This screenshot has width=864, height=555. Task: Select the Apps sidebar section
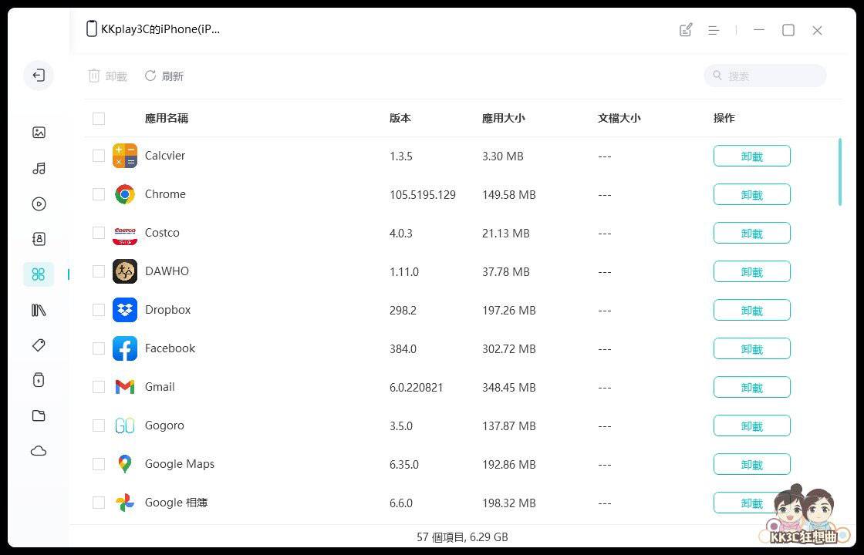39,274
